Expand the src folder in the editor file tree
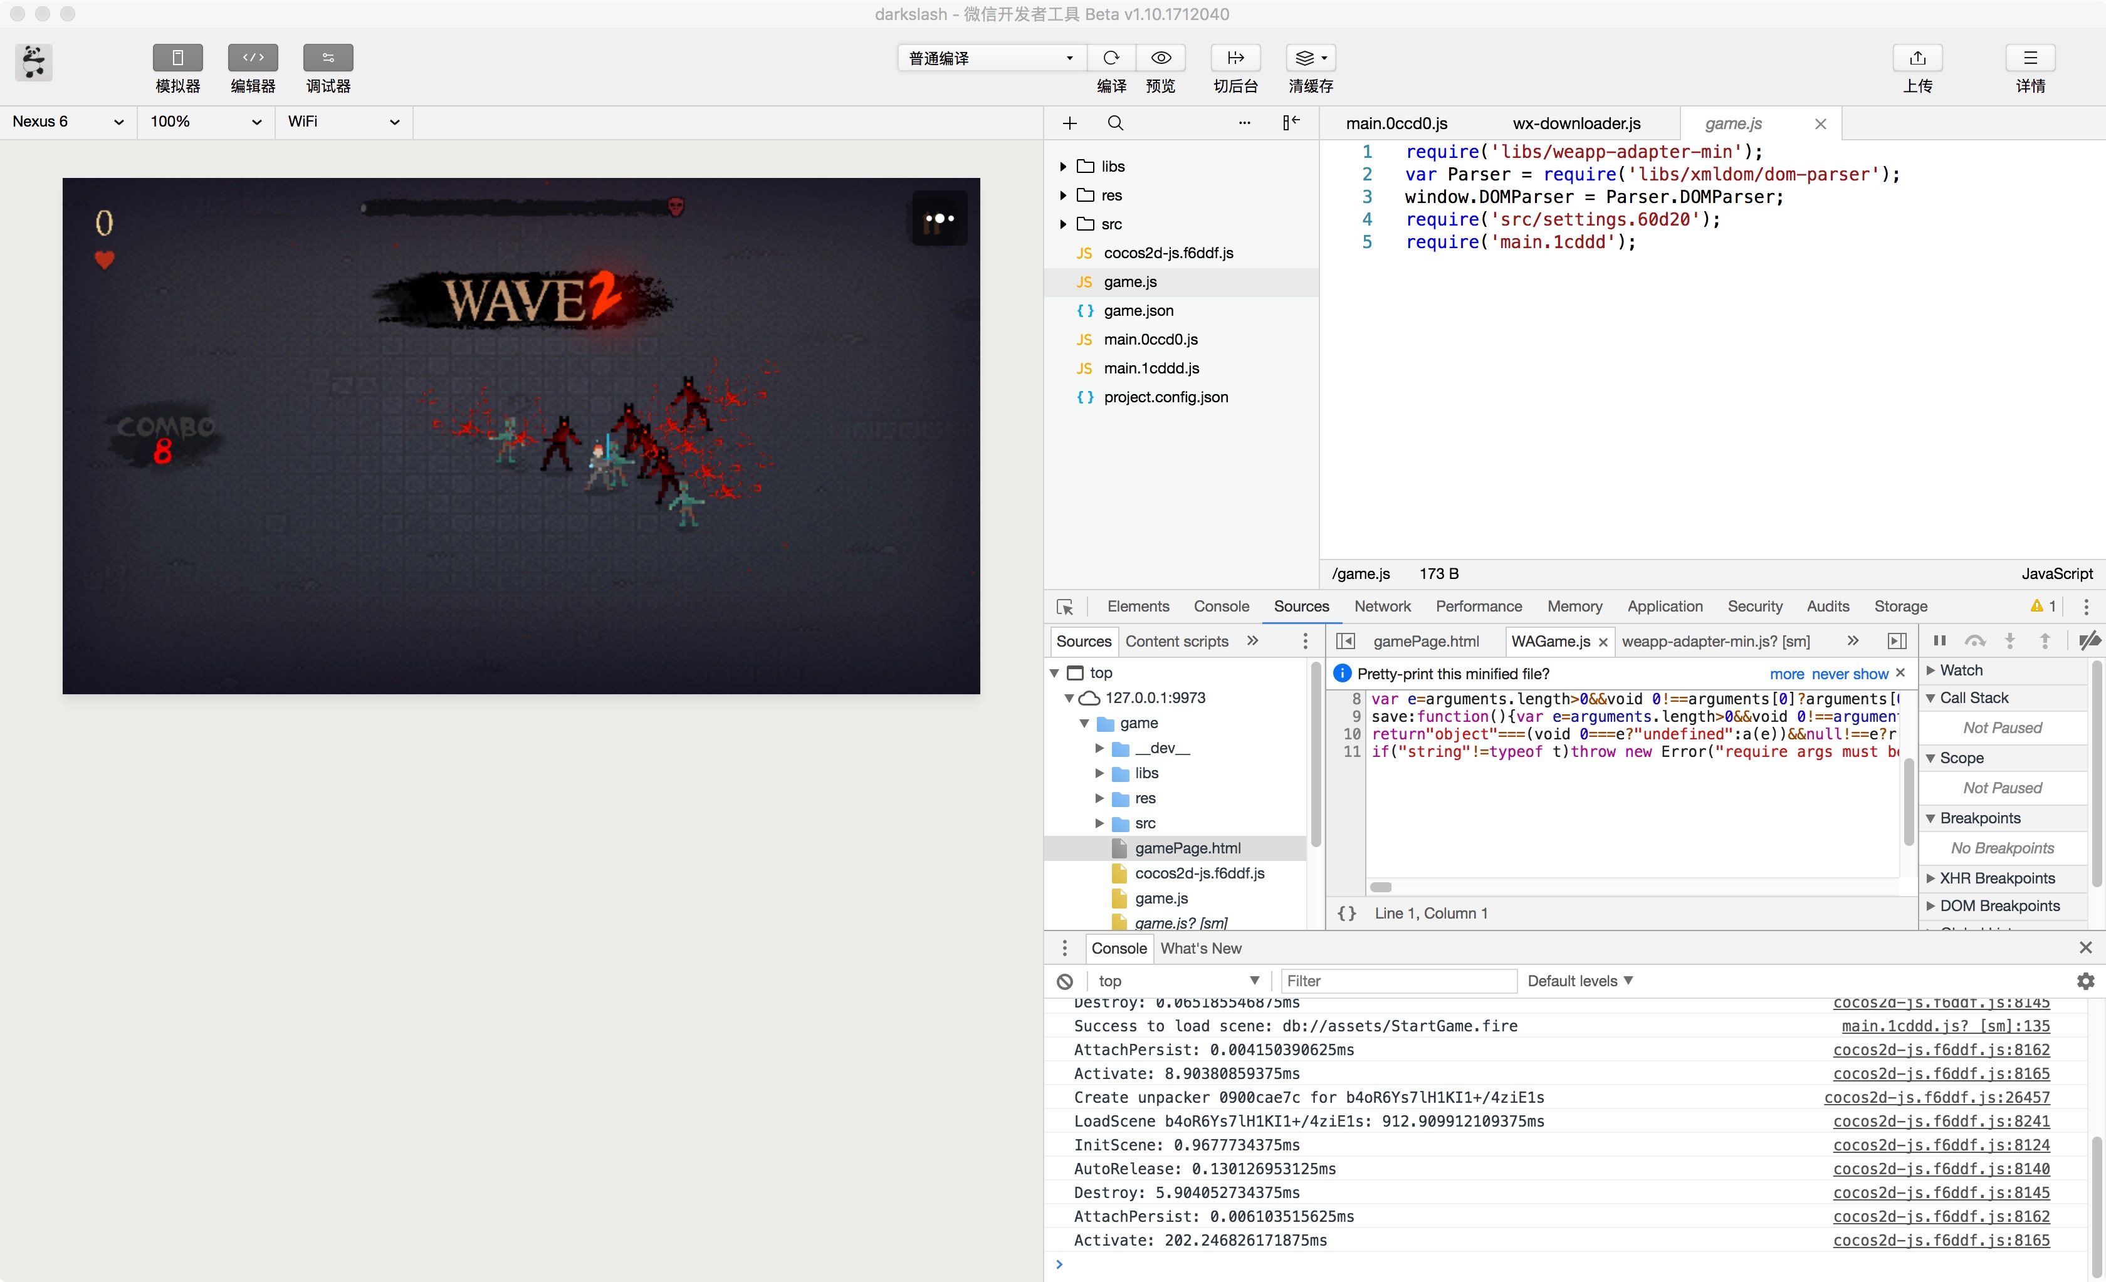The width and height of the screenshot is (2106, 1282). (x=1063, y=224)
